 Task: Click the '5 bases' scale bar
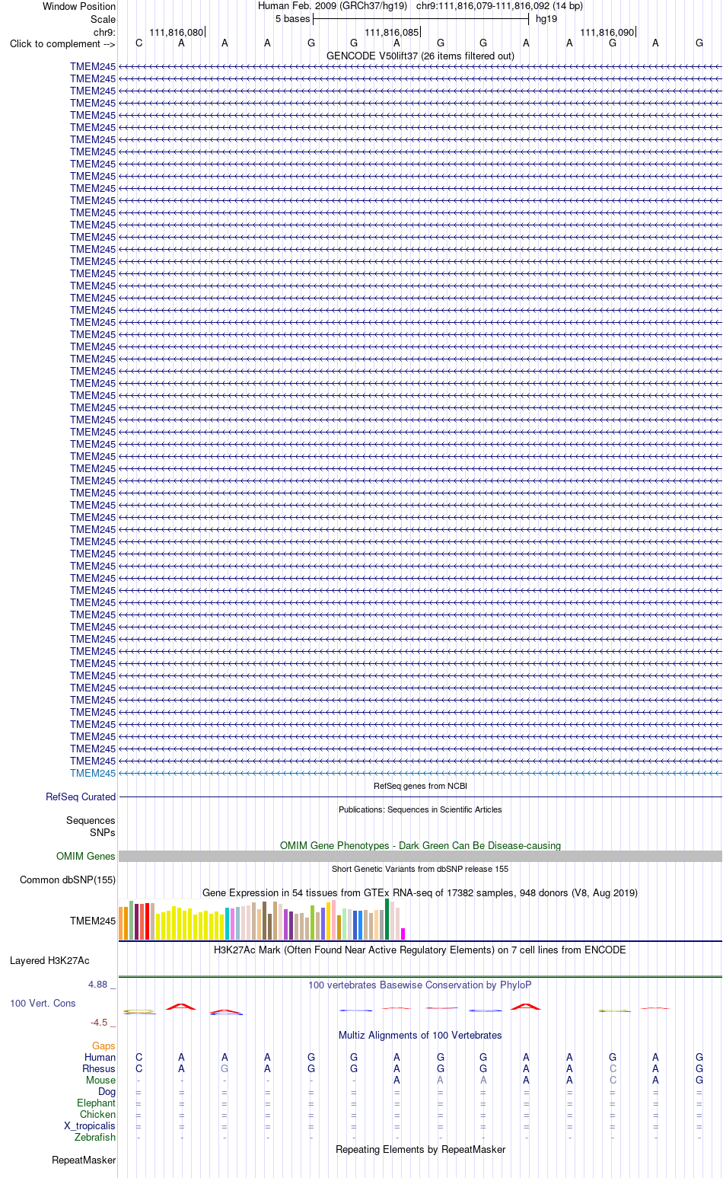(420, 18)
